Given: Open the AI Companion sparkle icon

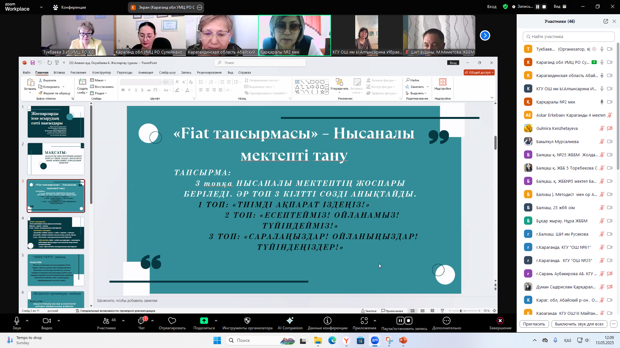Looking at the screenshot, I should [290, 321].
